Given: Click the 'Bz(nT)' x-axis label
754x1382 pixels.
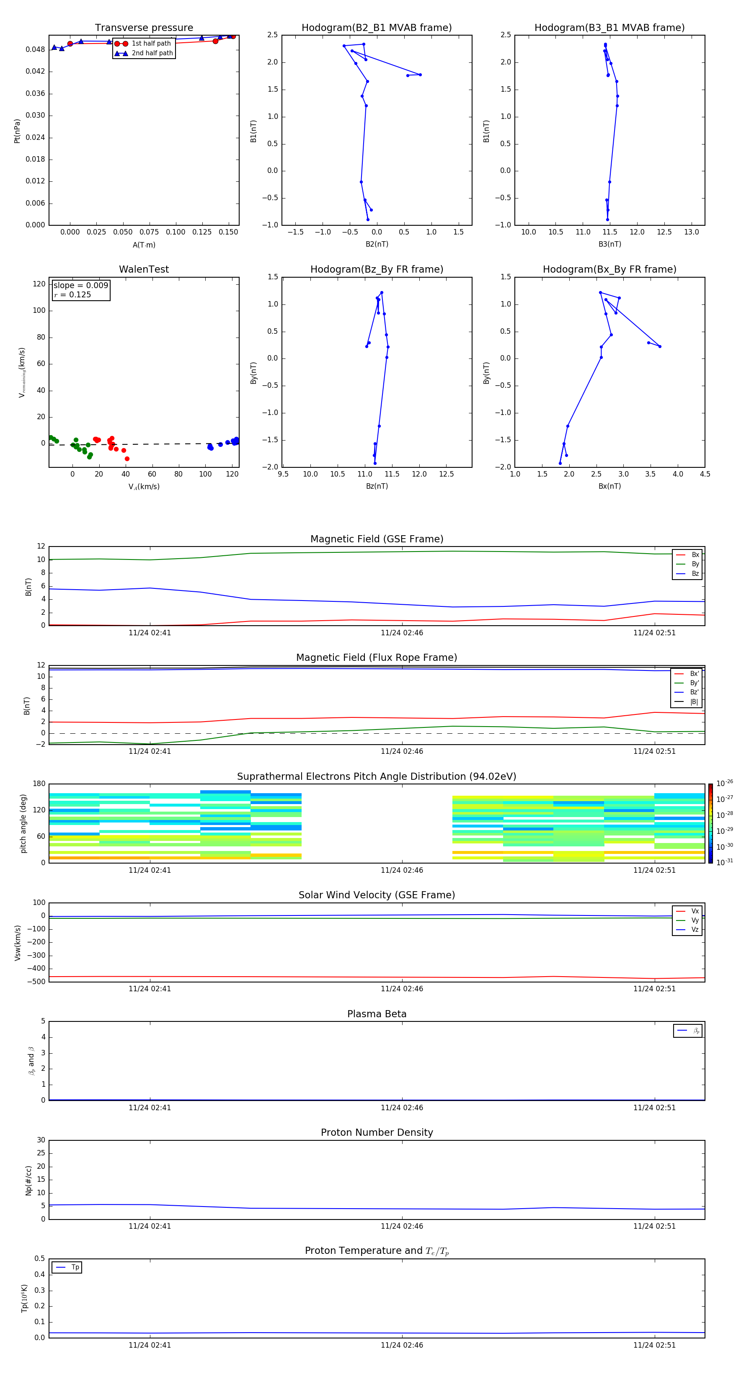Looking at the screenshot, I should (x=377, y=486).
